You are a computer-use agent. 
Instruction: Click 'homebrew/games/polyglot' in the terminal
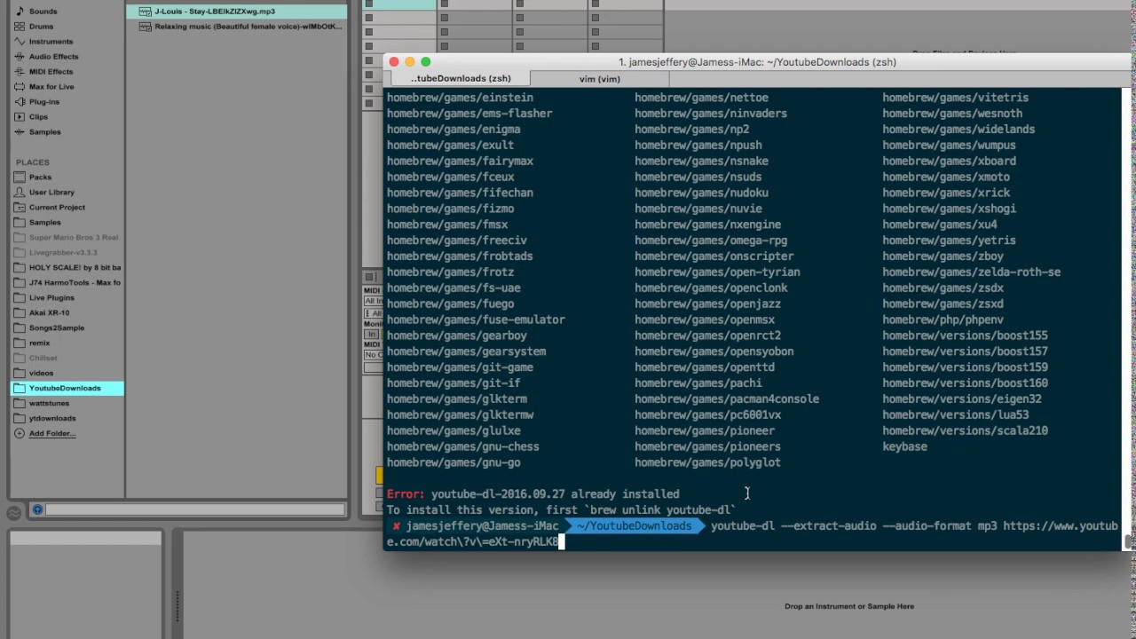click(707, 463)
